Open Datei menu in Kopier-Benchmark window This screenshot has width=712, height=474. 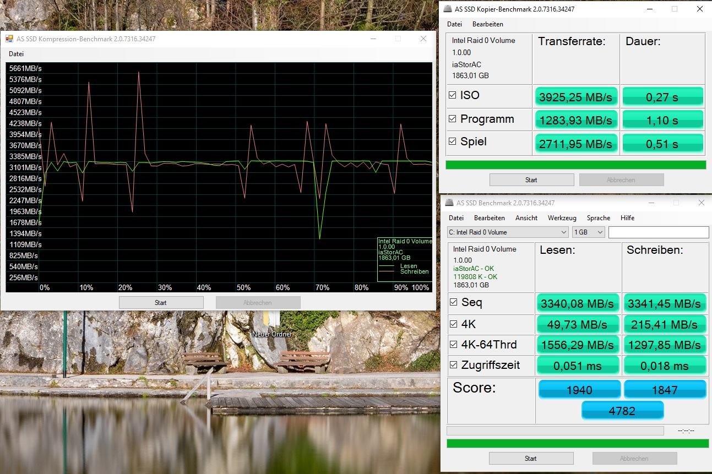[454, 24]
